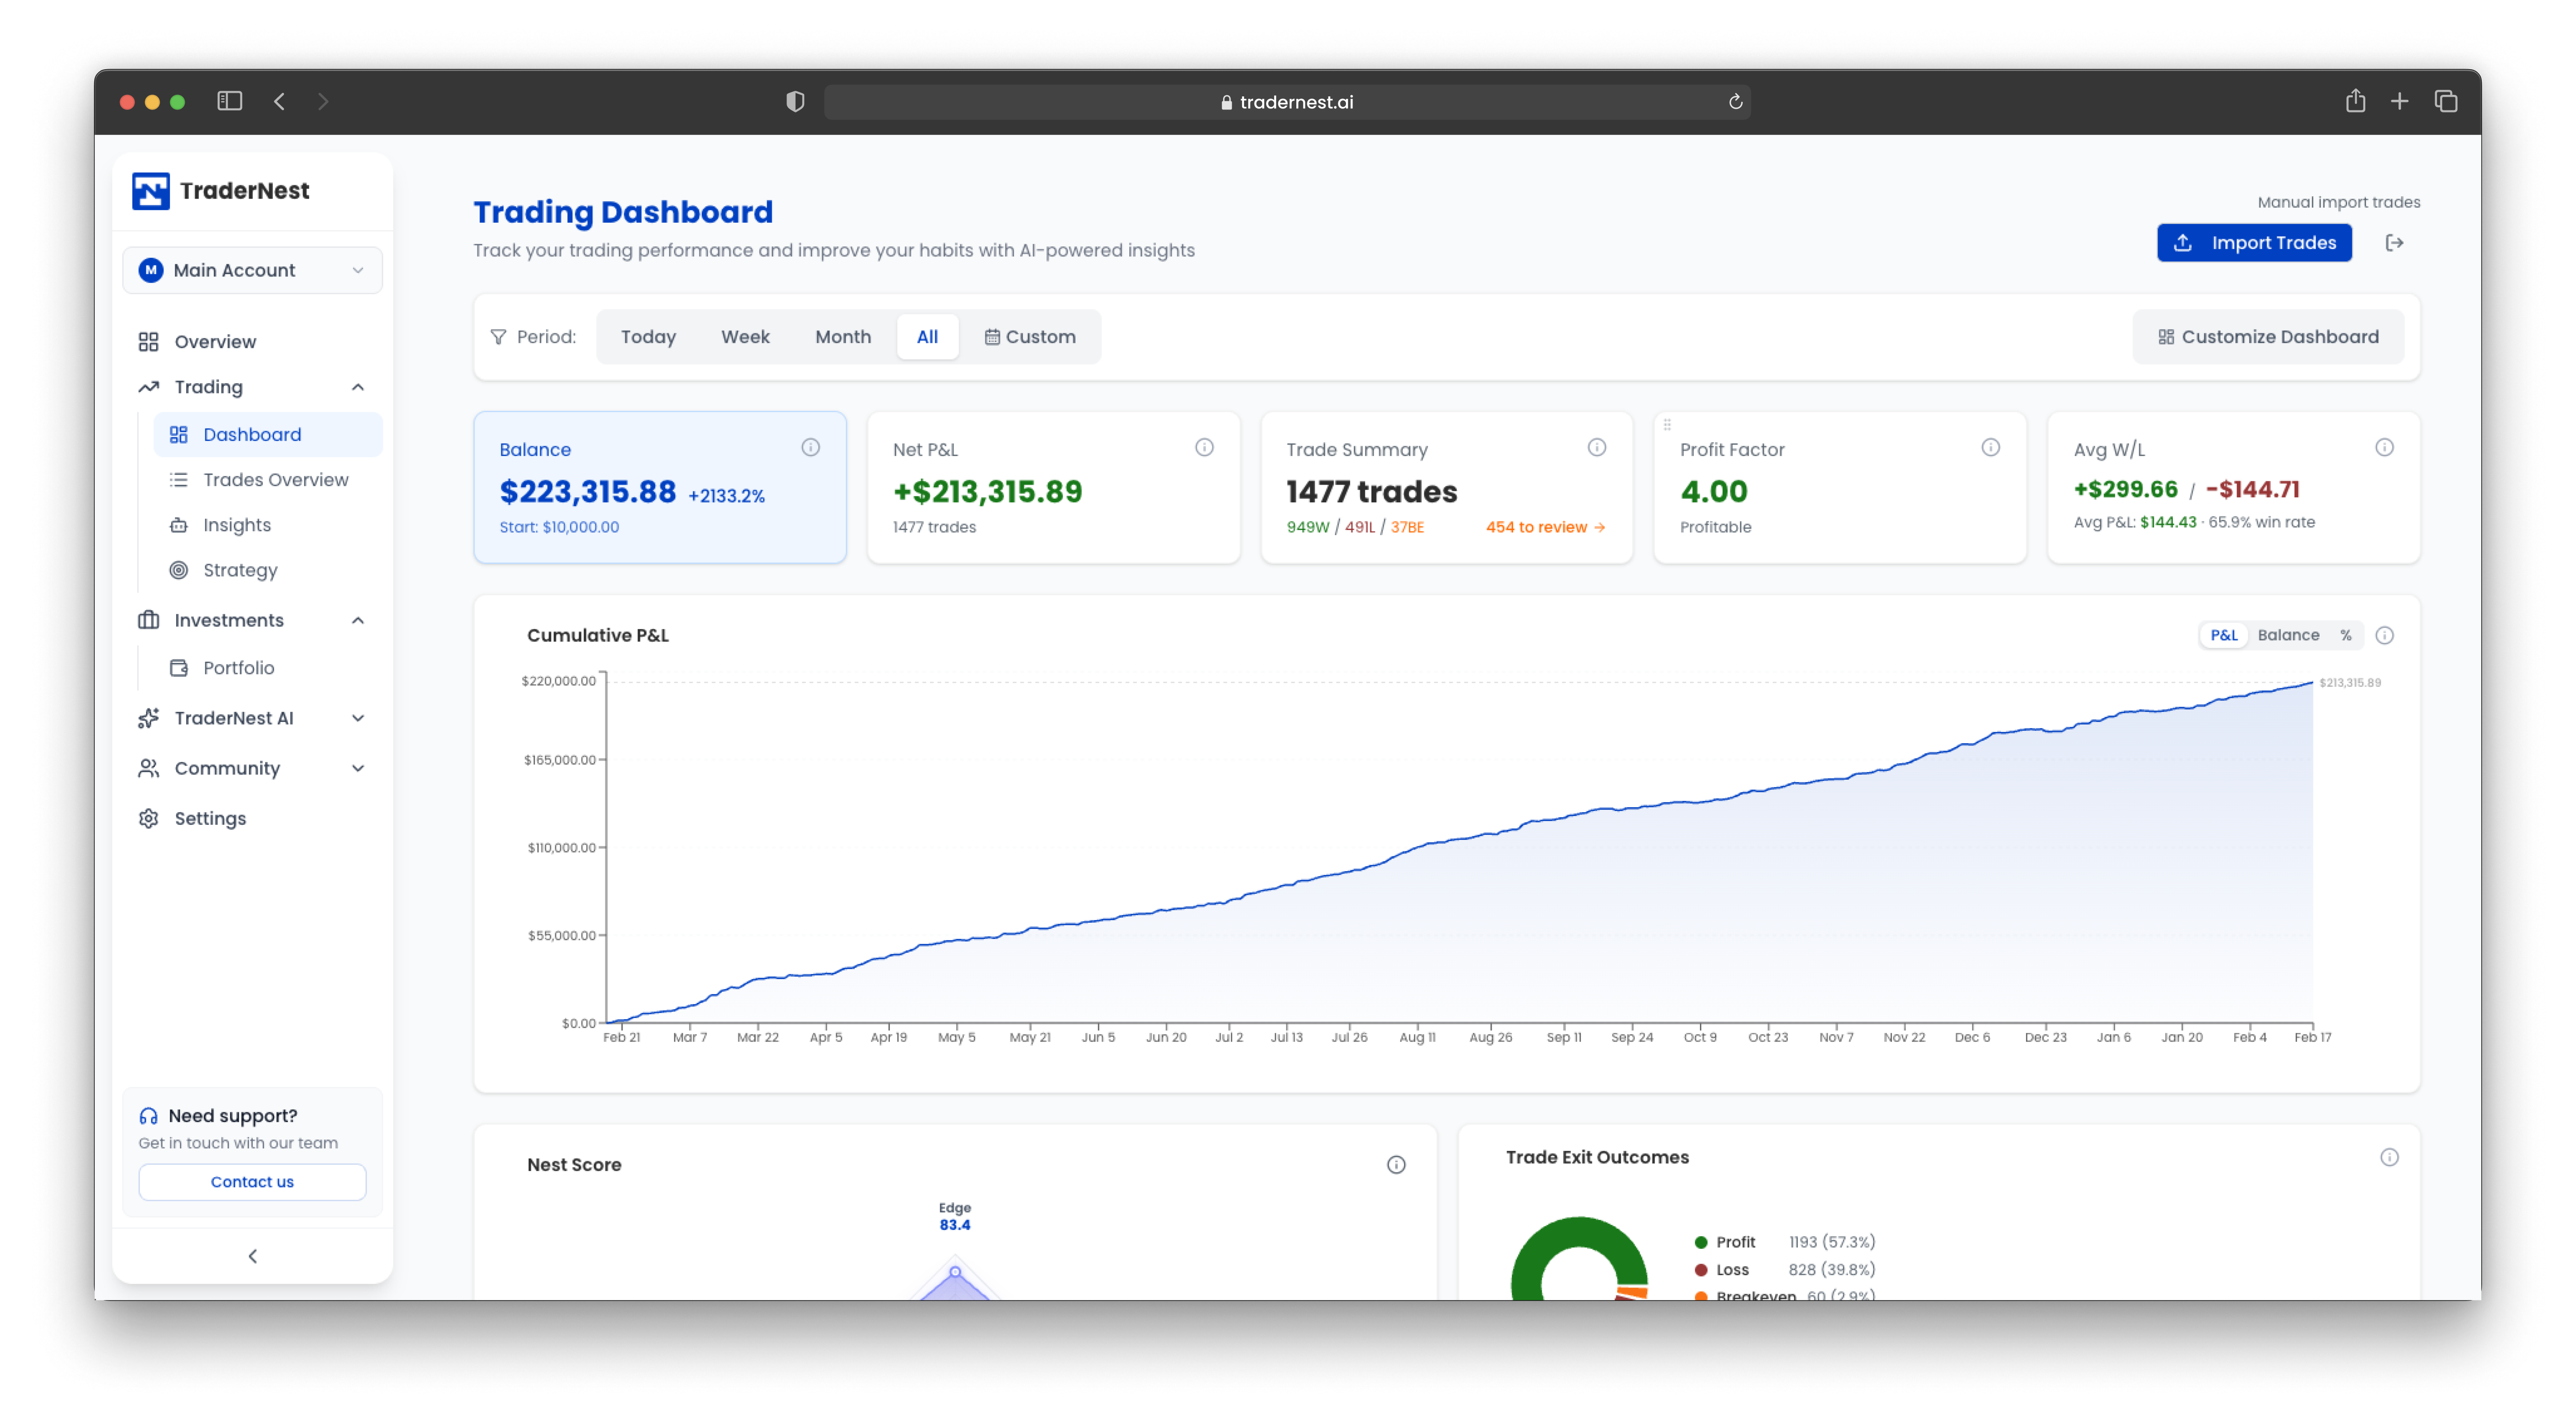This screenshot has width=2576, height=1420.
Task: Select the Dashboard icon in the sidebar
Action: 179,434
